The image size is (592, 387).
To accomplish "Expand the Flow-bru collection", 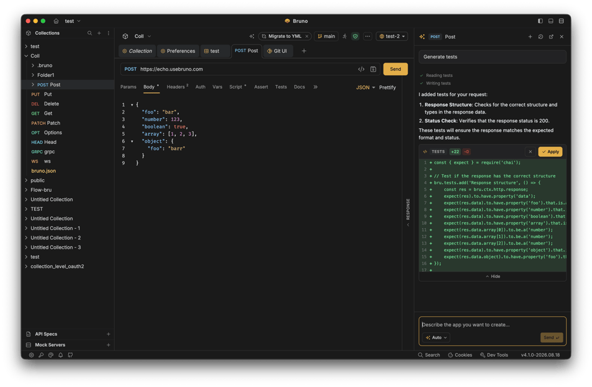I will coord(27,190).
